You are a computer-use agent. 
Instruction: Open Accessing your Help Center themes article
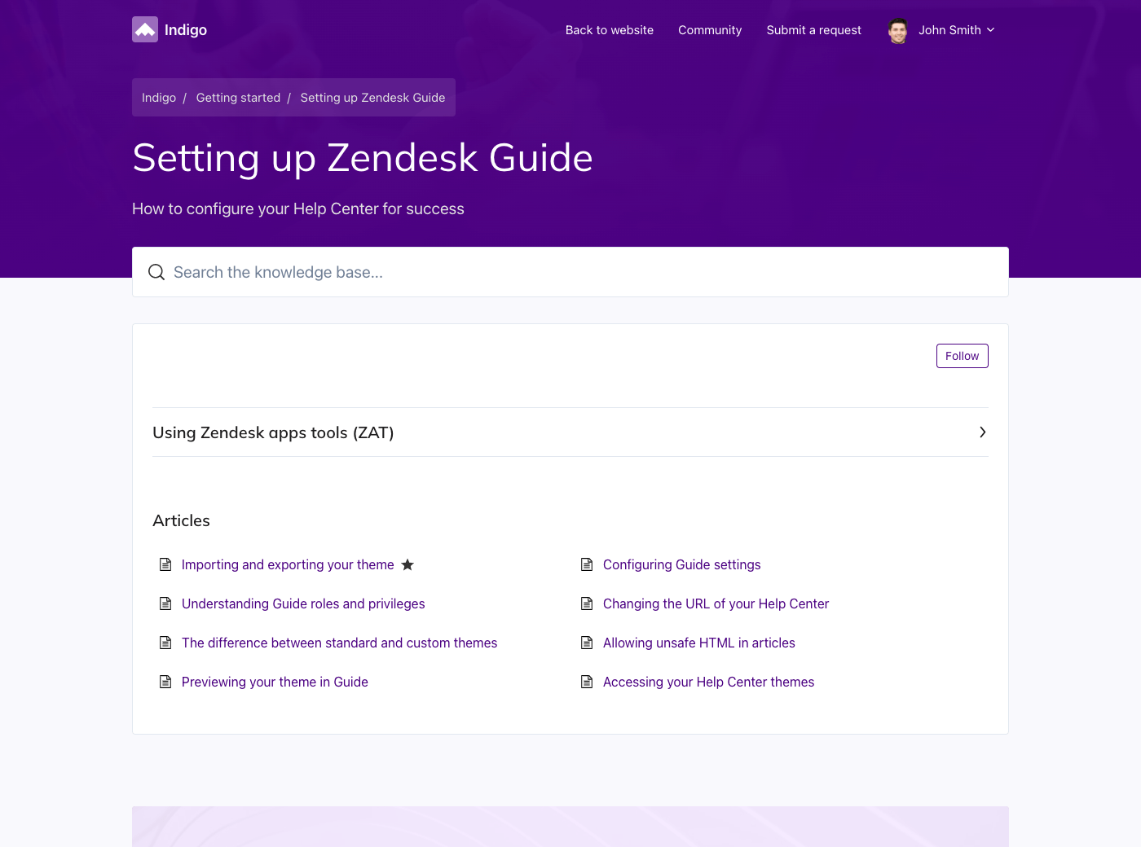pyautogui.click(x=708, y=682)
